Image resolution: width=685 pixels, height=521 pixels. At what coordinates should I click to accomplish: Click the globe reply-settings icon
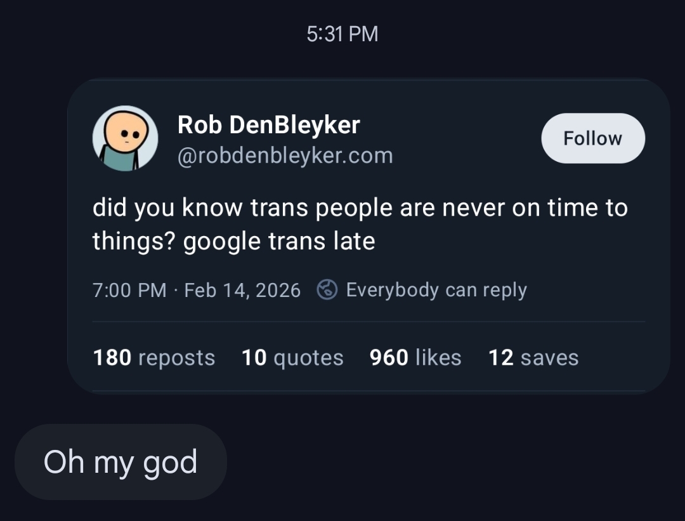point(327,290)
